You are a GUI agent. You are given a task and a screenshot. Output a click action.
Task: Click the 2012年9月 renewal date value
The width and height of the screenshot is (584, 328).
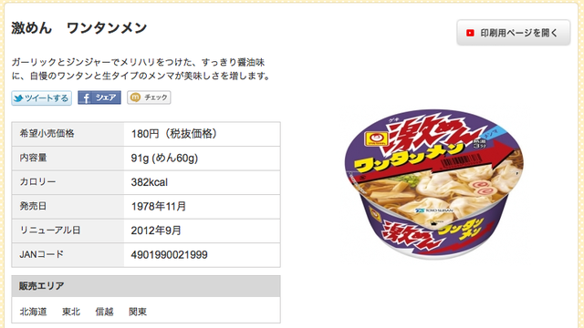click(156, 231)
